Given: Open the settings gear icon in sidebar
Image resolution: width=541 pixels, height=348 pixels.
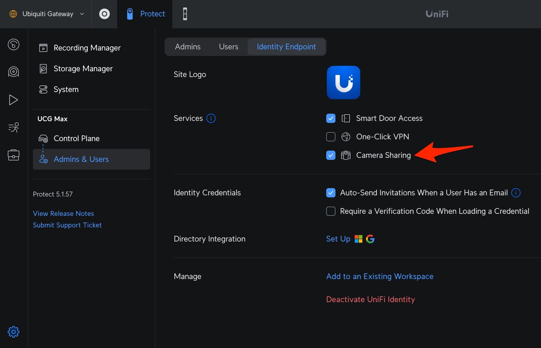Looking at the screenshot, I should point(14,332).
